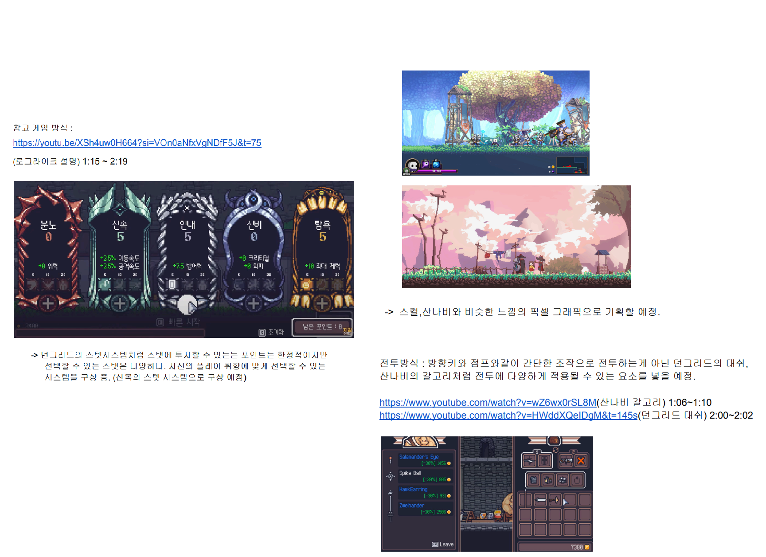The width and height of the screenshot is (766, 557).
Task: Click the 인내 stat card title
Action: (188, 225)
